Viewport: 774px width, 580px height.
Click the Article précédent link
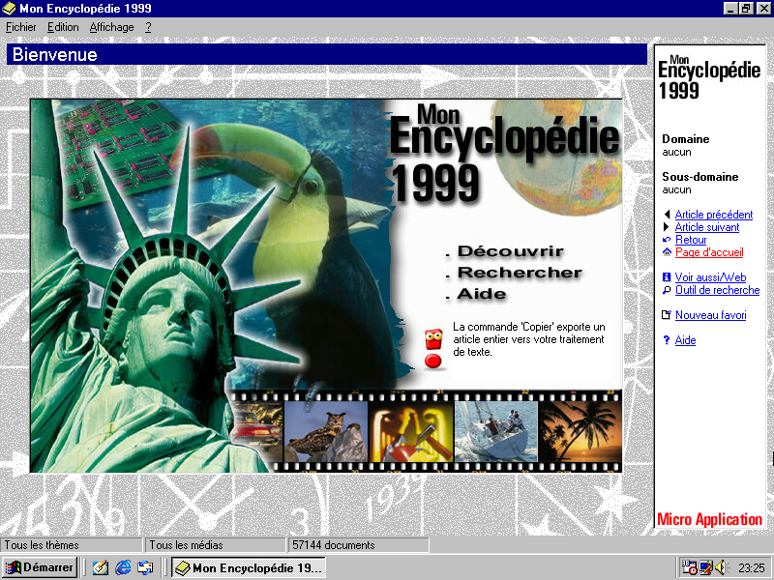pyautogui.click(x=714, y=215)
